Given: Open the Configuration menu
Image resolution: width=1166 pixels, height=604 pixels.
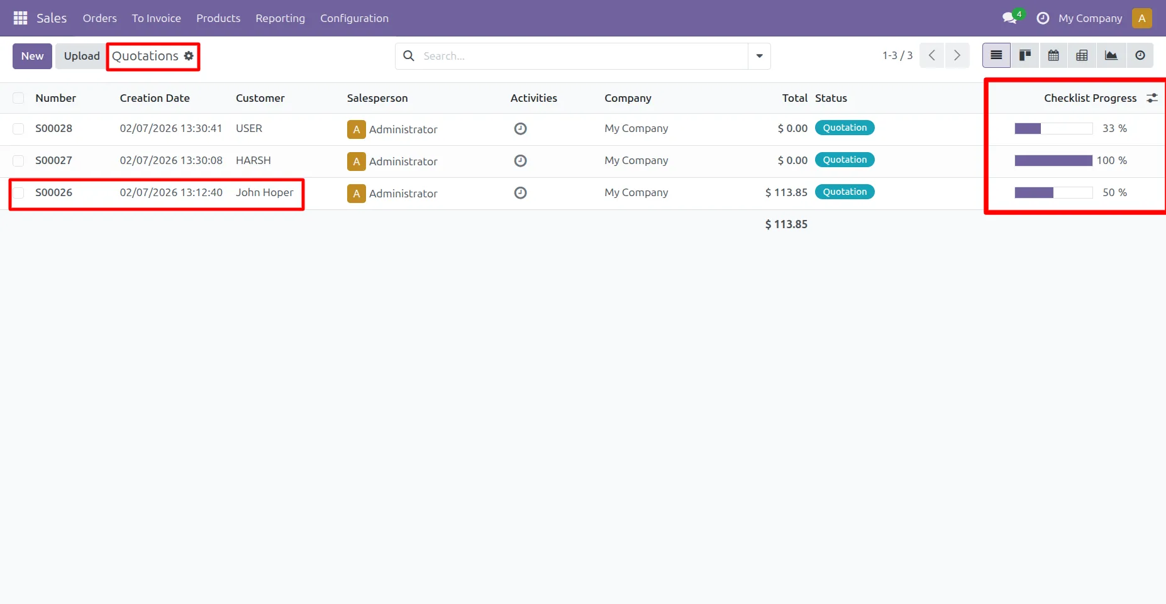Looking at the screenshot, I should [354, 18].
